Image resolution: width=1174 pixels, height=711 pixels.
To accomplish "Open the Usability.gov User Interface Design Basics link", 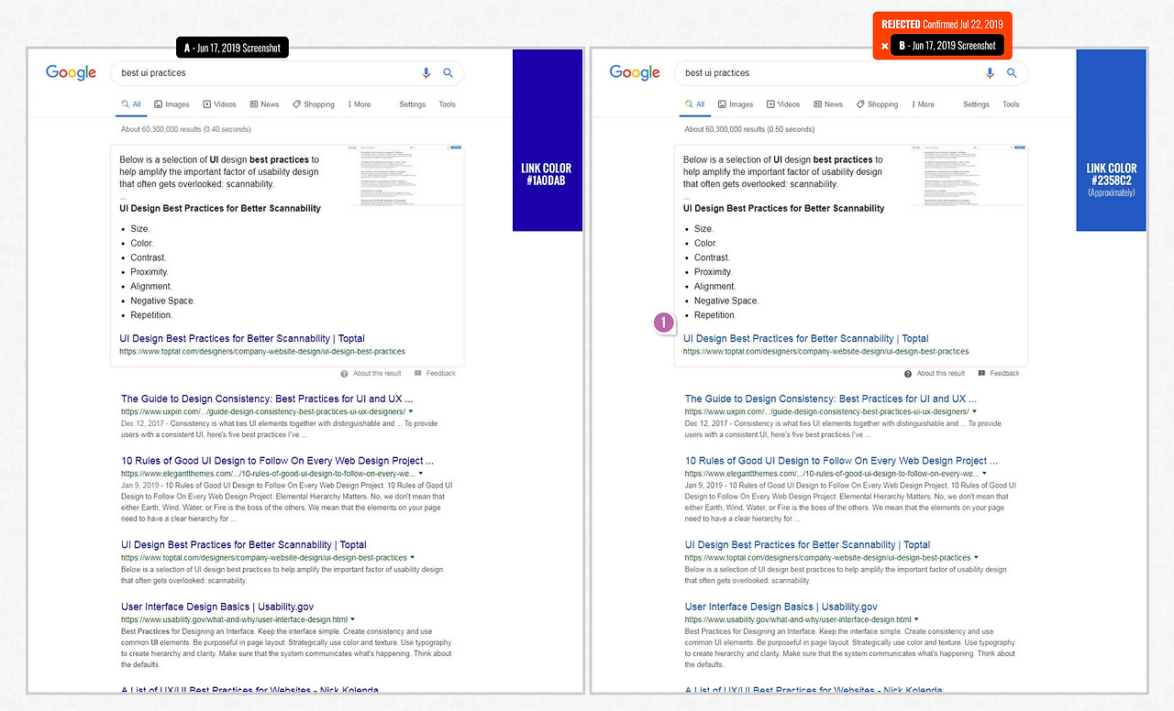I will [x=216, y=607].
